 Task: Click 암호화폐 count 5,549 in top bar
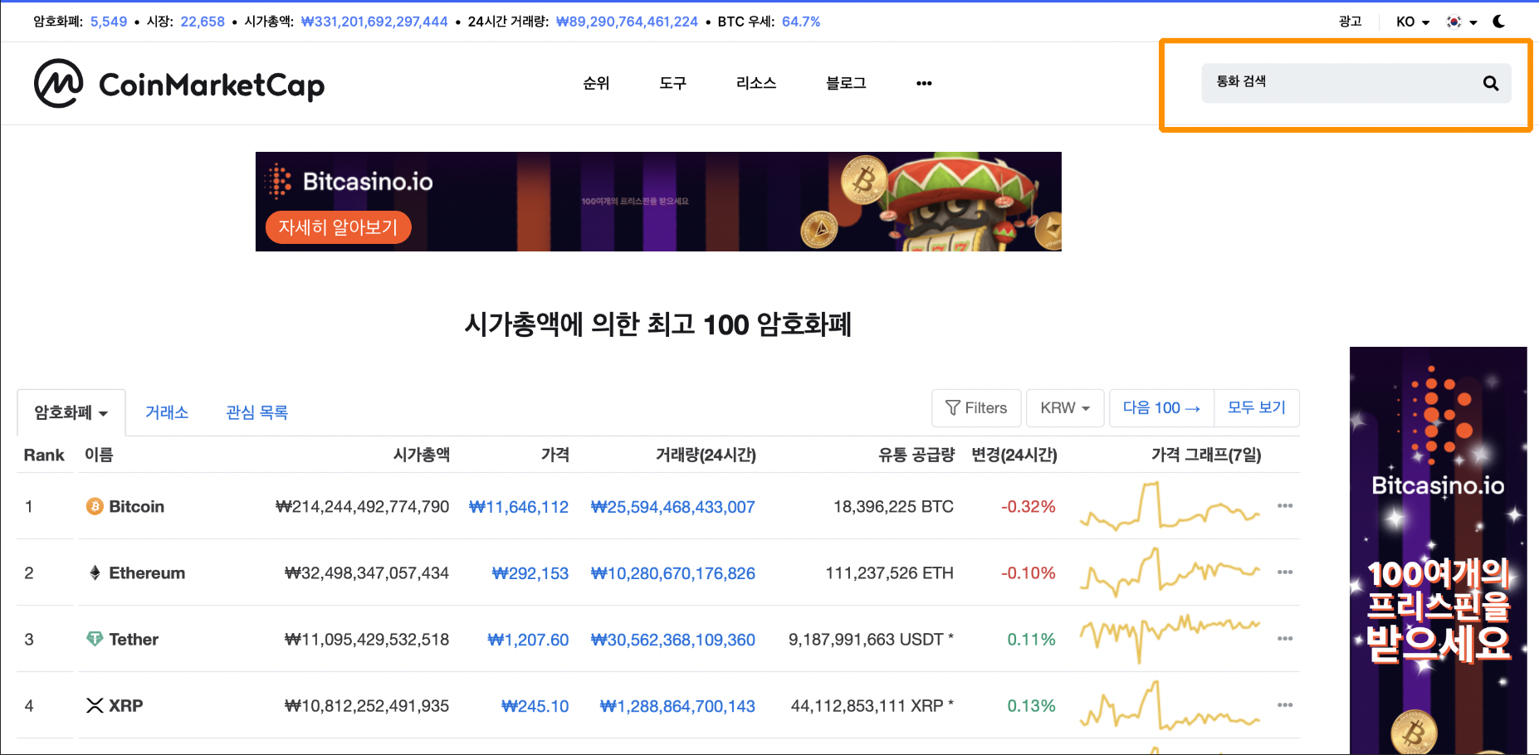(x=109, y=22)
